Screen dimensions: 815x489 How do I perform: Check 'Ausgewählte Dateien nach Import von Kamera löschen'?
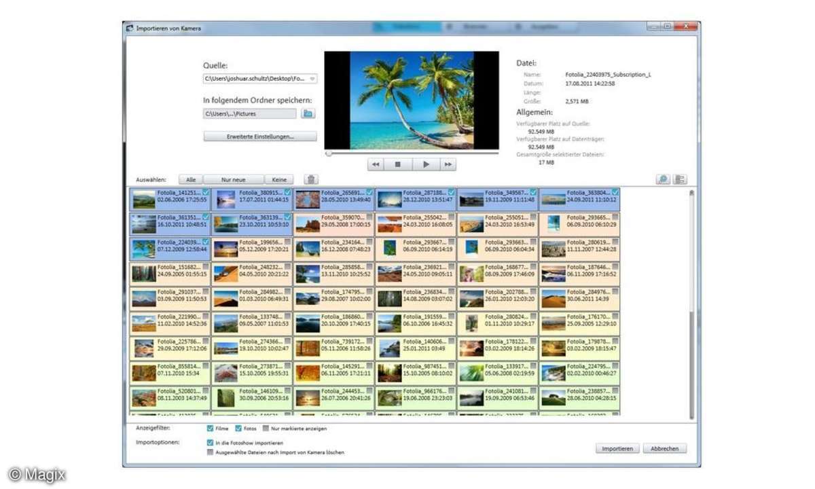click(211, 452)
